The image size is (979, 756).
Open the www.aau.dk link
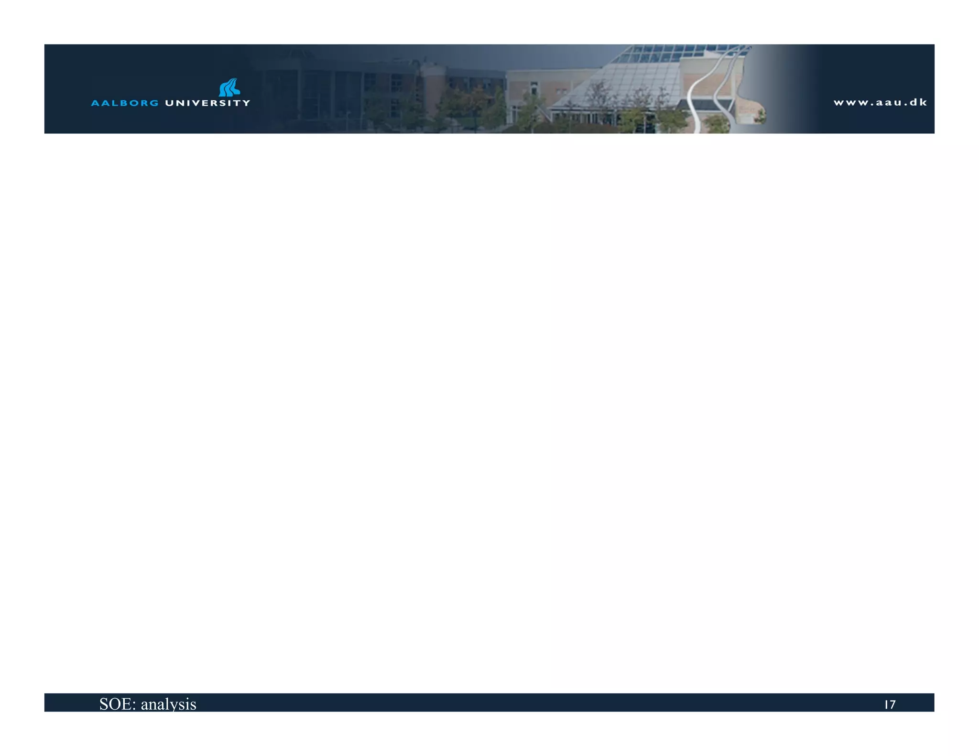tap(880, 102)
